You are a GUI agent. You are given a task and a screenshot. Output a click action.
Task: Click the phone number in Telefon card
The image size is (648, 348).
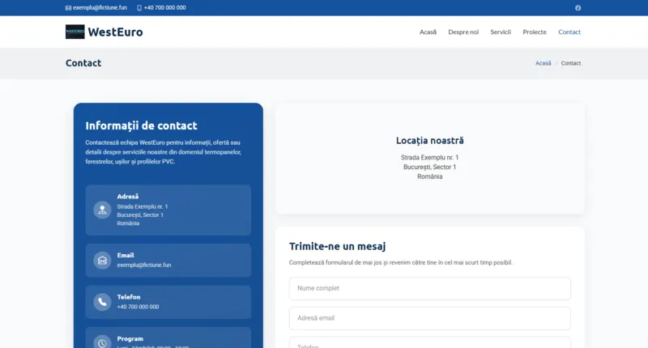click(138, 307)
